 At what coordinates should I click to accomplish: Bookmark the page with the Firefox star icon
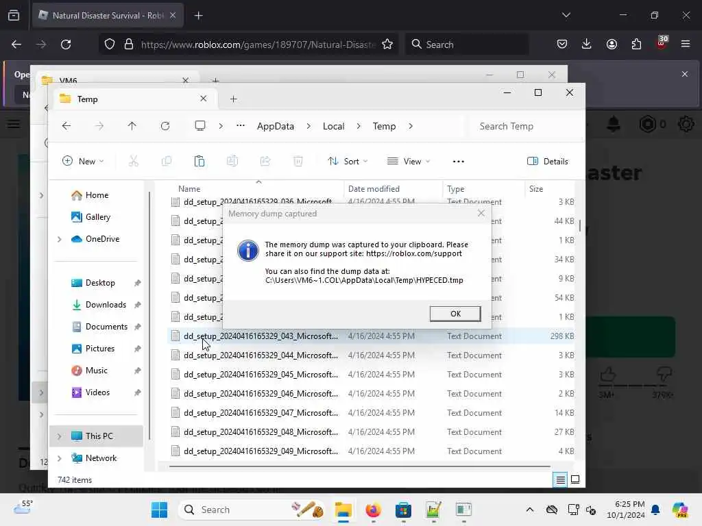[387, 45]
